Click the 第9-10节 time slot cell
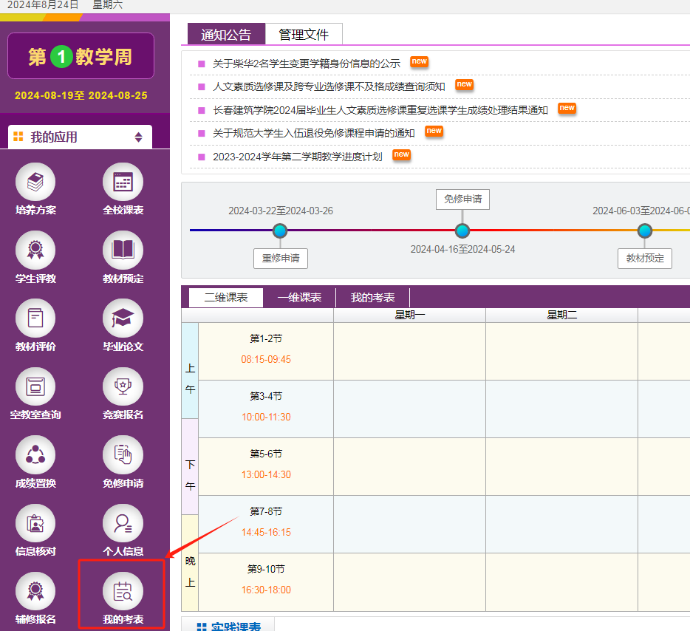690x631 pixels. [266, 581]
